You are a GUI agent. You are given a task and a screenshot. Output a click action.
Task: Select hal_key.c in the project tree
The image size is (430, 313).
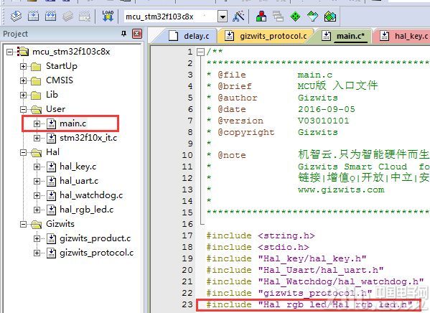(78, 167)
